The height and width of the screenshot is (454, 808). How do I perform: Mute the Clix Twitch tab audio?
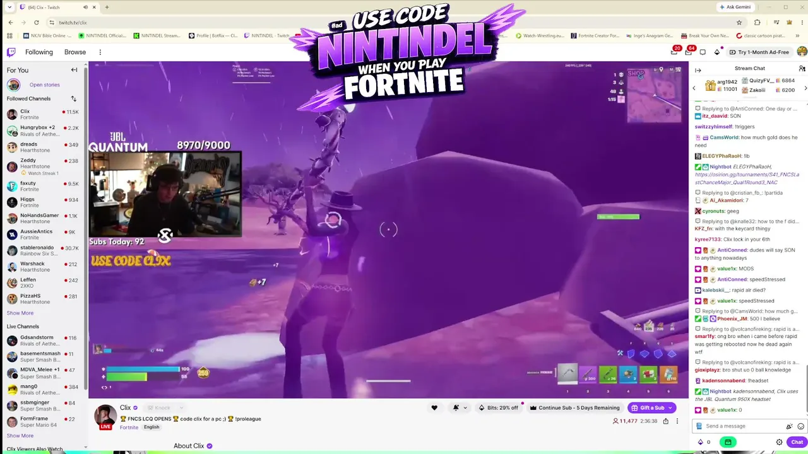85,7
